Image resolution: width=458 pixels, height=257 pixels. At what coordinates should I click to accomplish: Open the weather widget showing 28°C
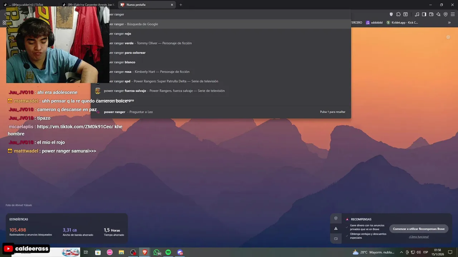pos(374,252)
